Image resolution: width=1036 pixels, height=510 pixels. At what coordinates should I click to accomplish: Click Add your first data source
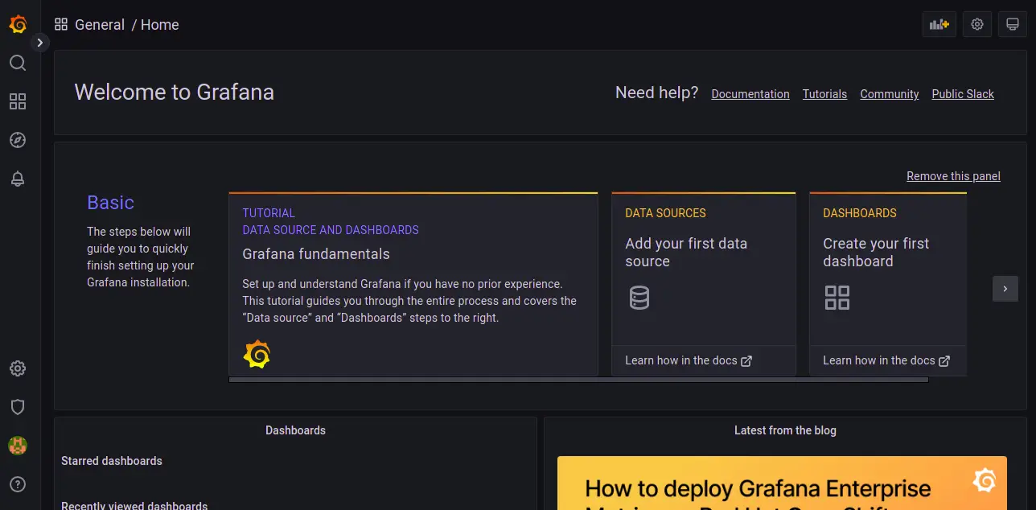click(686, 253)
